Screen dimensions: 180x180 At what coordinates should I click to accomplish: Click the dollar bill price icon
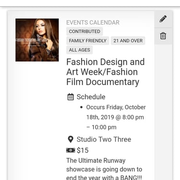[x=71, y=150]
